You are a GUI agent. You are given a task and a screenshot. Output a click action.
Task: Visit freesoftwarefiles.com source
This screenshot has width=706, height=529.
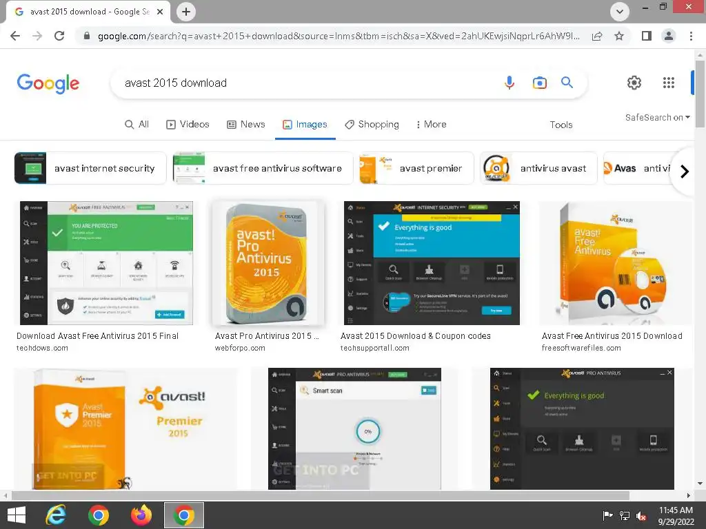click(581, 348)
